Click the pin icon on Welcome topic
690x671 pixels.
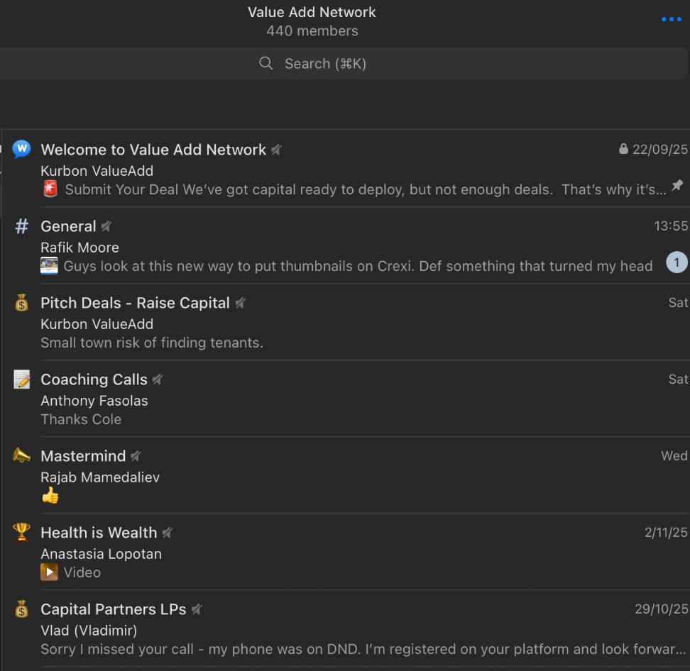(677, 186)
